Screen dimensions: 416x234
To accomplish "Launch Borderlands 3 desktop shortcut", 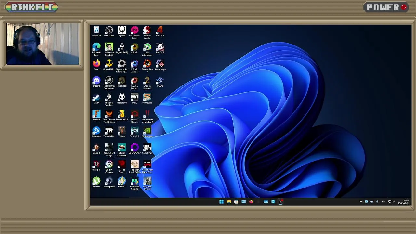I will [x=122, y=114].
